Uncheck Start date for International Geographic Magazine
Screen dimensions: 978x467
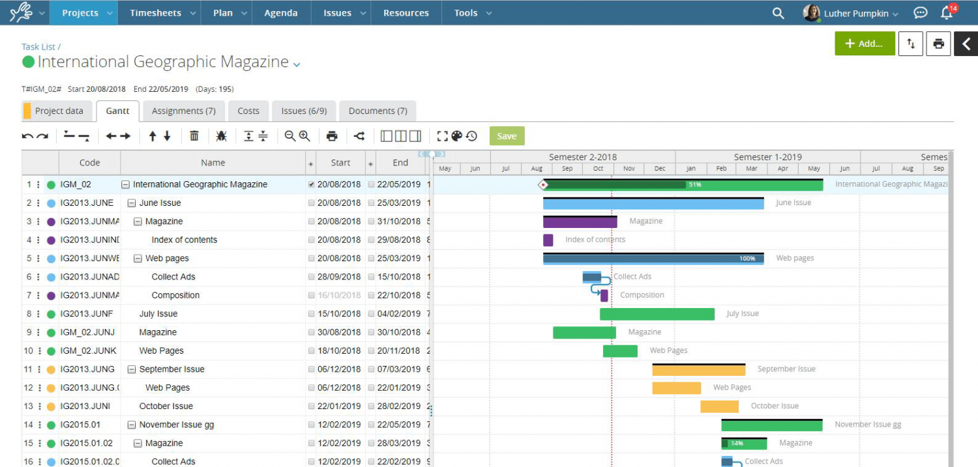tap(312, 184)
